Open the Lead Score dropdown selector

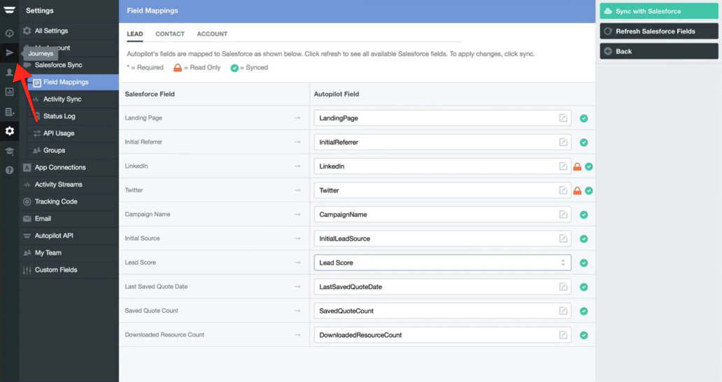pyautogui.click(x=442, y=263)
